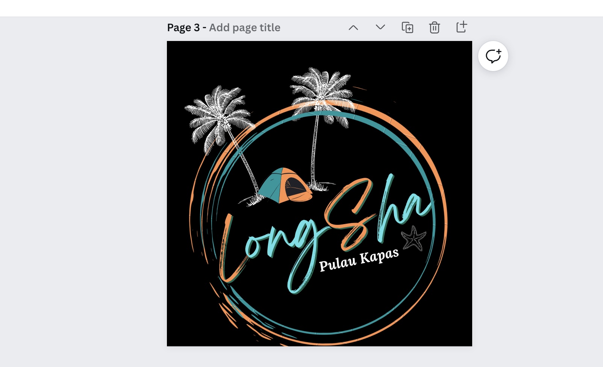Image resolution: width=603 pixels, height=367 pixels.
Task: Delete Page 3 with the trash icon
Action: click(434, 27)
